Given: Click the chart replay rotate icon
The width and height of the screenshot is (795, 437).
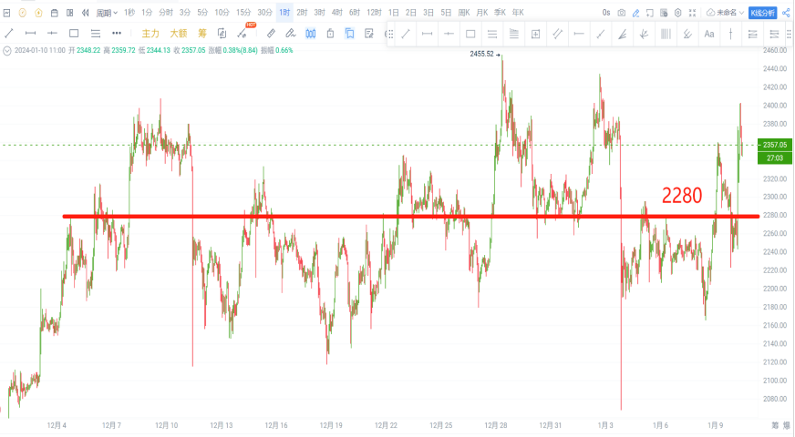Looking at the screenshot, I should 222,34.
